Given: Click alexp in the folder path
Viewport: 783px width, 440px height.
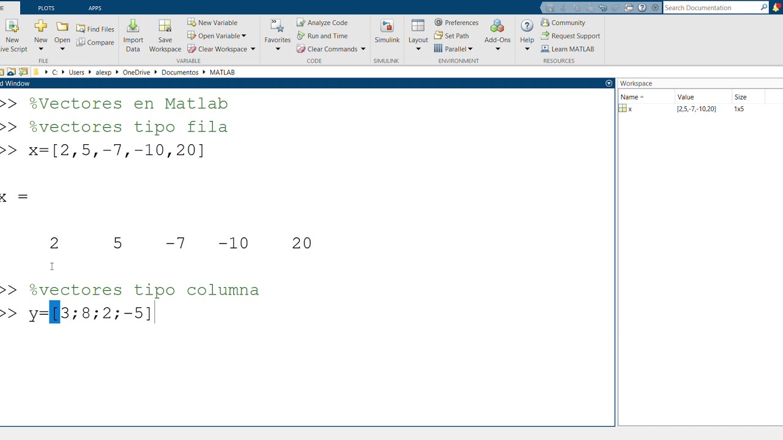Looking at the screenshot, I should click(103, 72).
